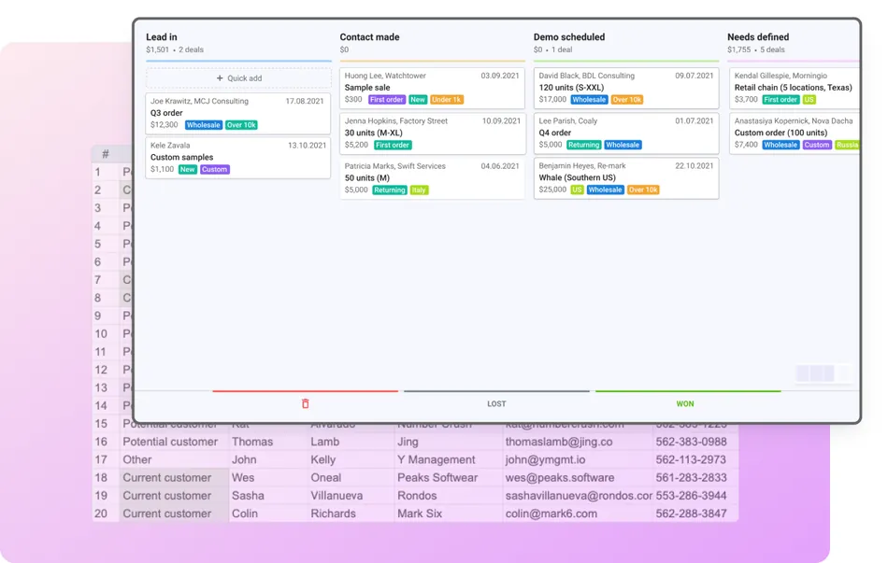Screen dimensions: 888x563
Task: Click Returning tag on Q4 order card
Action: pos(584,145)
